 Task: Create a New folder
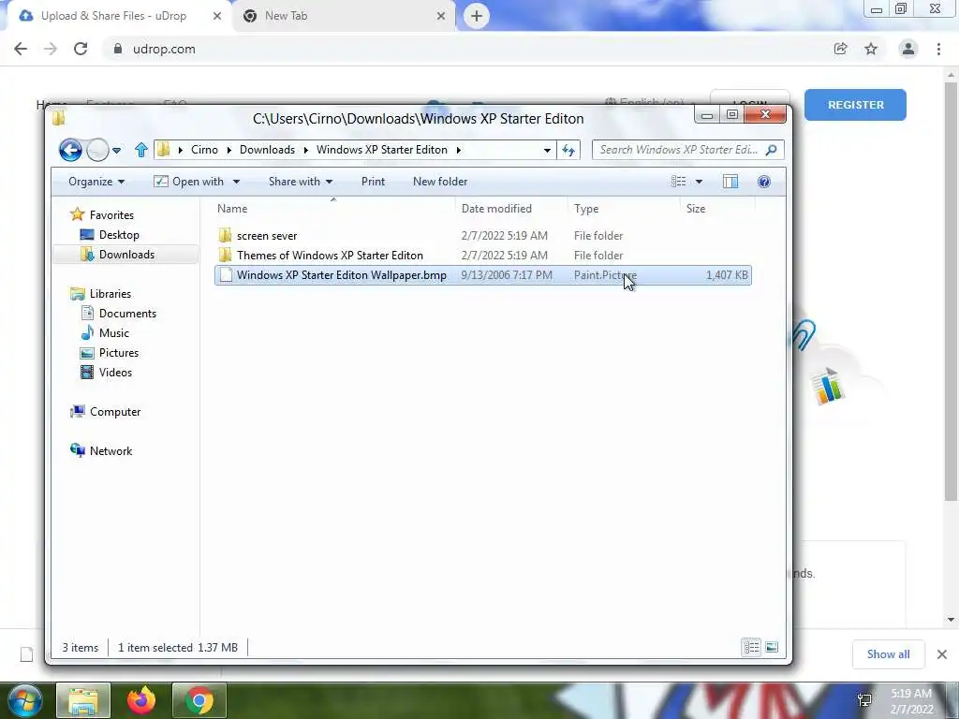(x=440, y=182)
